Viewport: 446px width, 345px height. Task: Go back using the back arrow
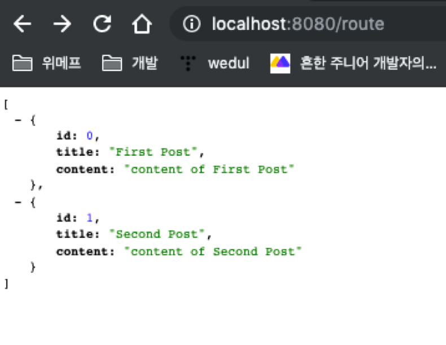point(22,24)
